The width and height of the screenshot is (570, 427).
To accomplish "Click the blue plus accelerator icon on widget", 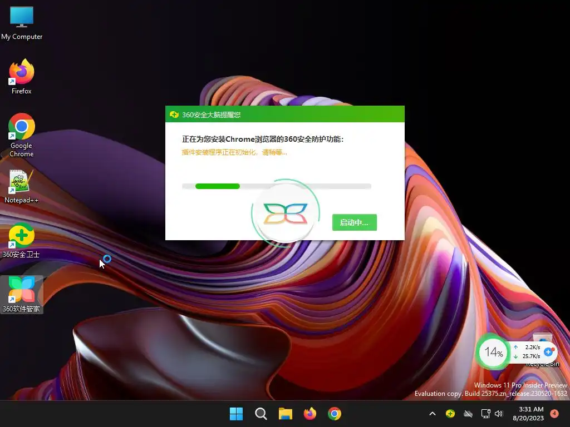I will 548,351.
